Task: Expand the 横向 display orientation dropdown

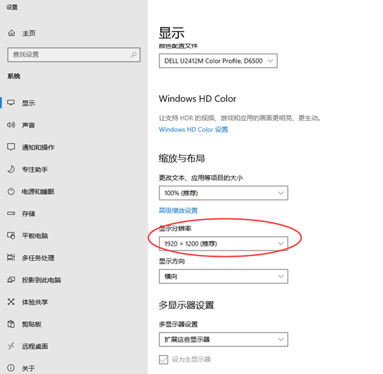Action: 223,277
